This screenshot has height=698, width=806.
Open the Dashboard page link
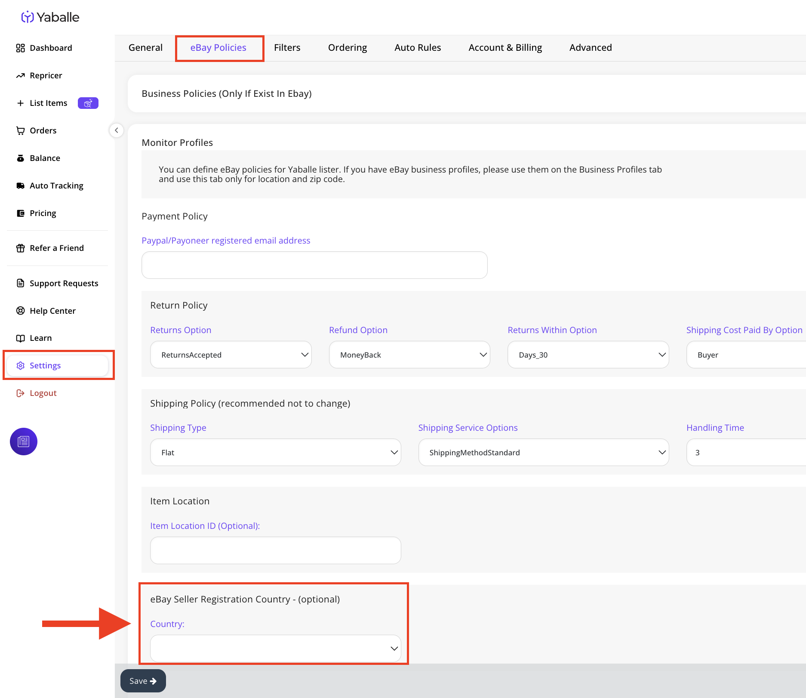click(x=51, y=48)
